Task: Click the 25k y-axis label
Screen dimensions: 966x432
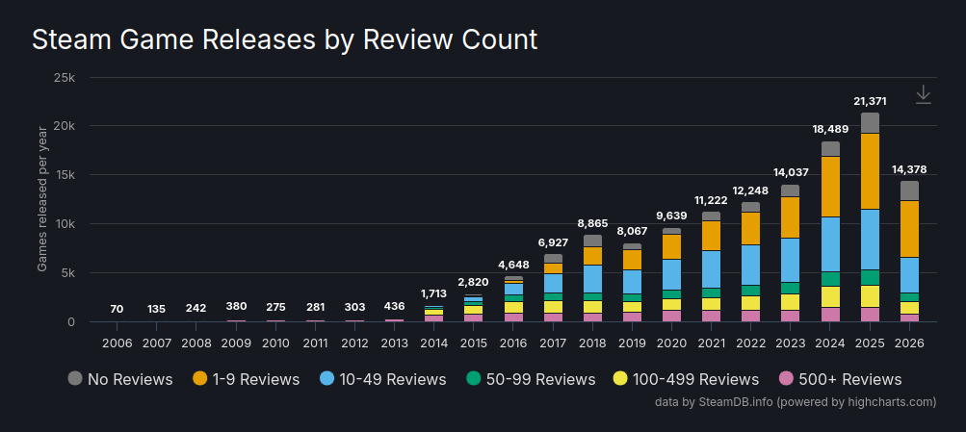Action: [65, 78]
